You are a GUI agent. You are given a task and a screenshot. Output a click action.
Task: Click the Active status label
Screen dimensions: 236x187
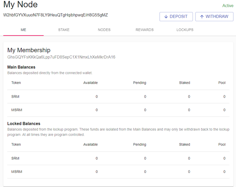228,6
